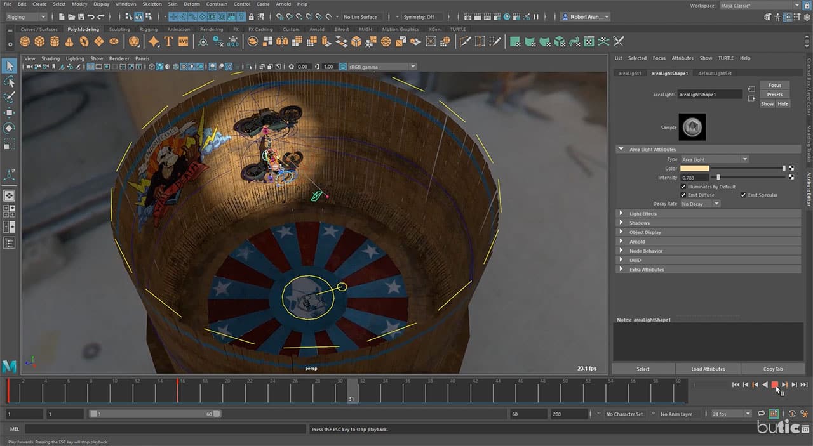Viewport: 813px width, 446px height.
Task: Click the star-shaped Sweep Mesh shelf icon
Action: [x=154, y=41]
